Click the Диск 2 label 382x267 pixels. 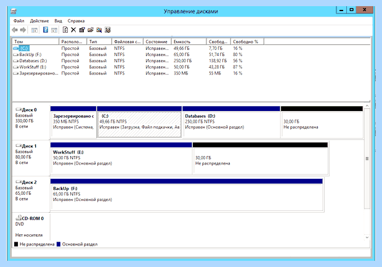click(x=29, y=182)
